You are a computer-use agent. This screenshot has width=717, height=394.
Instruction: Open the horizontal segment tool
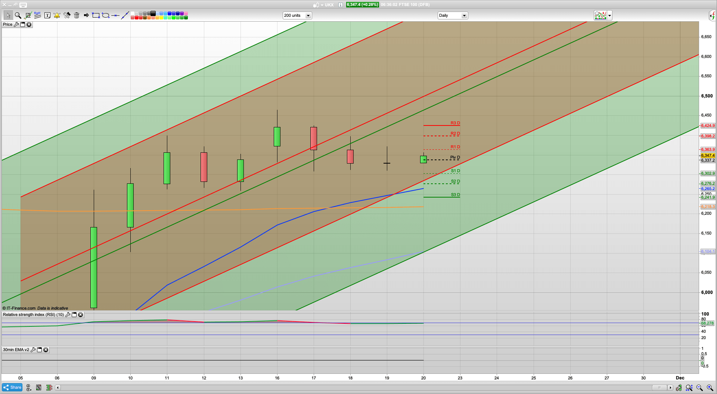pos(115,15)
